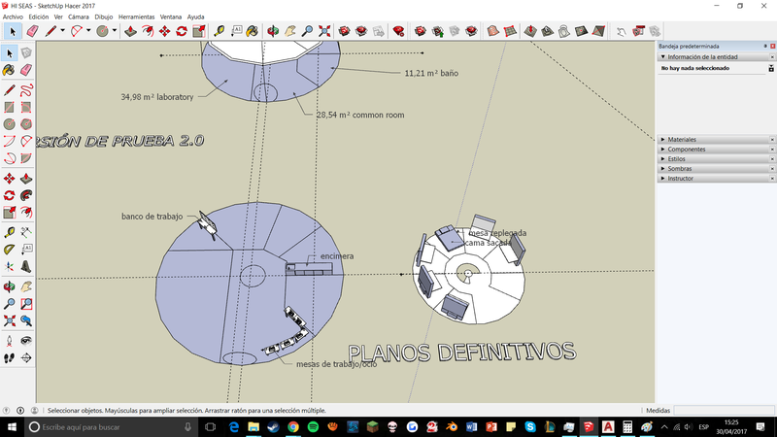777x437 pixels.
Task: Choose the Circle tool in the left toolbar
Action: tap(9, 124)
